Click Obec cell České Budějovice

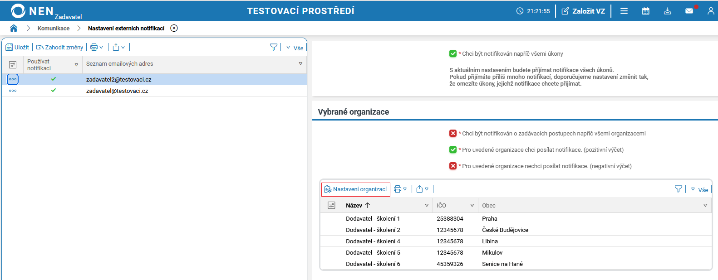tap(505, 230)
